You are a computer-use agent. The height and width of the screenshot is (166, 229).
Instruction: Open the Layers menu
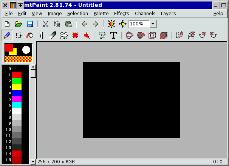click(168, 13)
